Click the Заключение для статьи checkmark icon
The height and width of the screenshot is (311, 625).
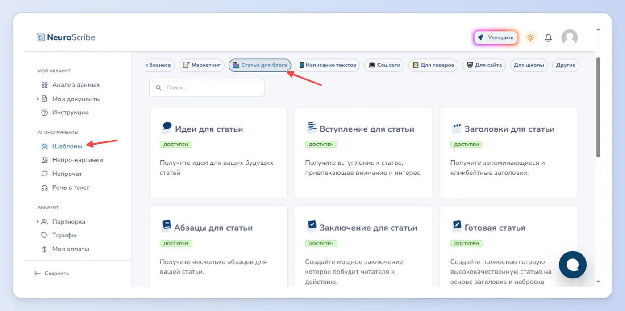point(311,226)
